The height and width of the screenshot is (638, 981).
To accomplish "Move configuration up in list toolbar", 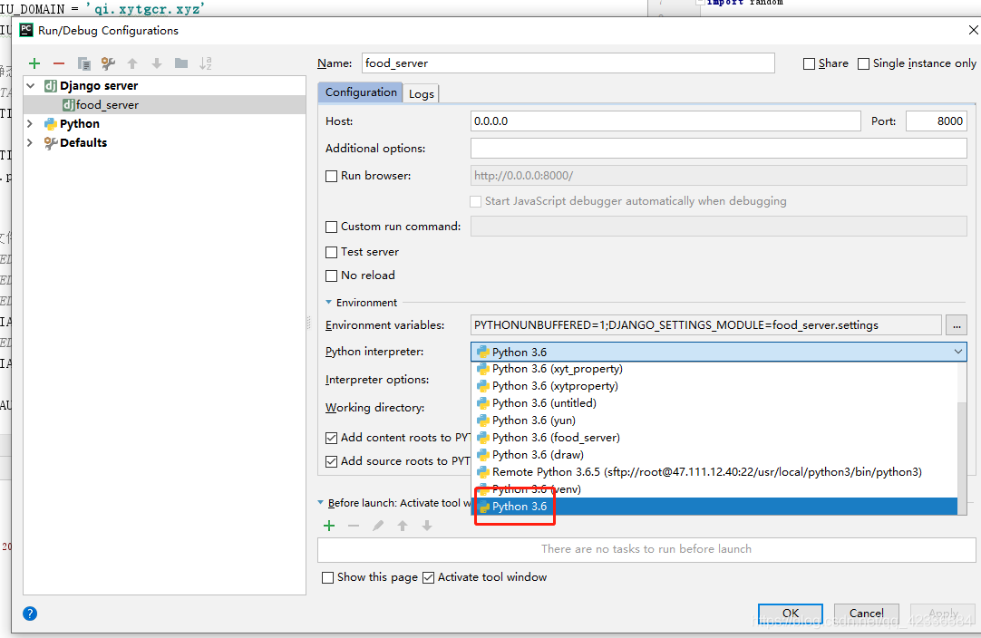I will (132, 63).
